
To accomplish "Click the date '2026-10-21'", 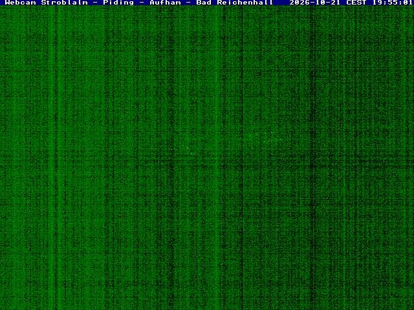I will 315,3.
